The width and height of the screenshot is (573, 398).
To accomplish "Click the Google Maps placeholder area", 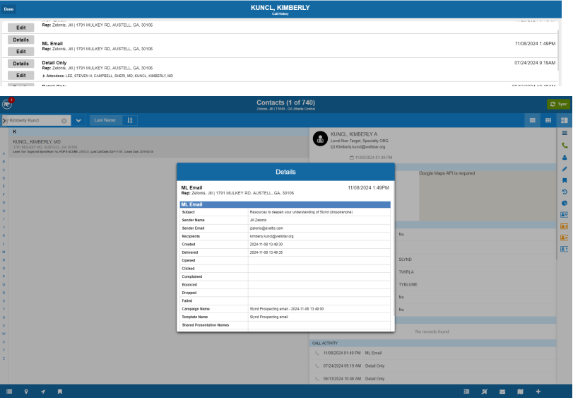I will [x=488, y=196].
